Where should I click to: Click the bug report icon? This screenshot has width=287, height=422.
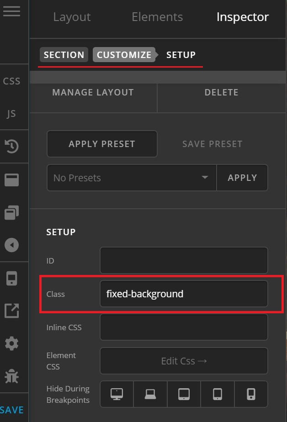click(x=12, y=376)
